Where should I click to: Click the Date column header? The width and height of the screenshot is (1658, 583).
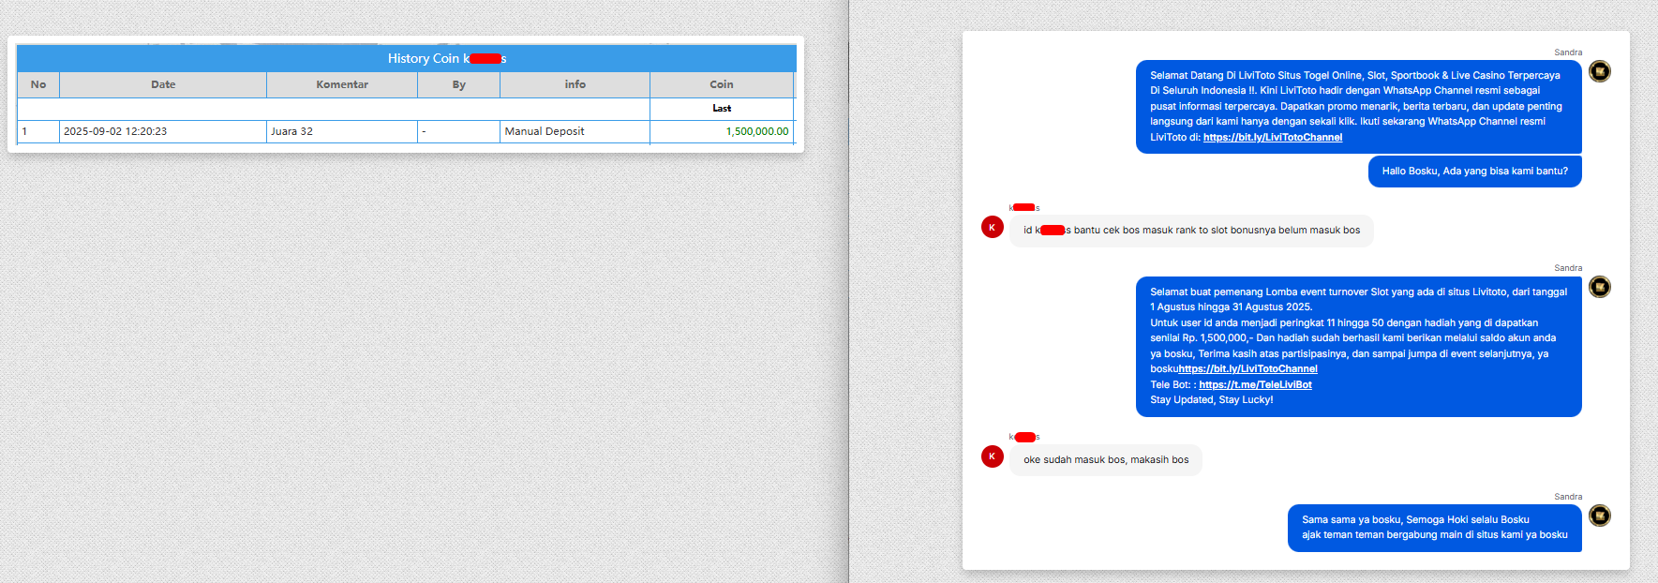[x=163, y=84]
